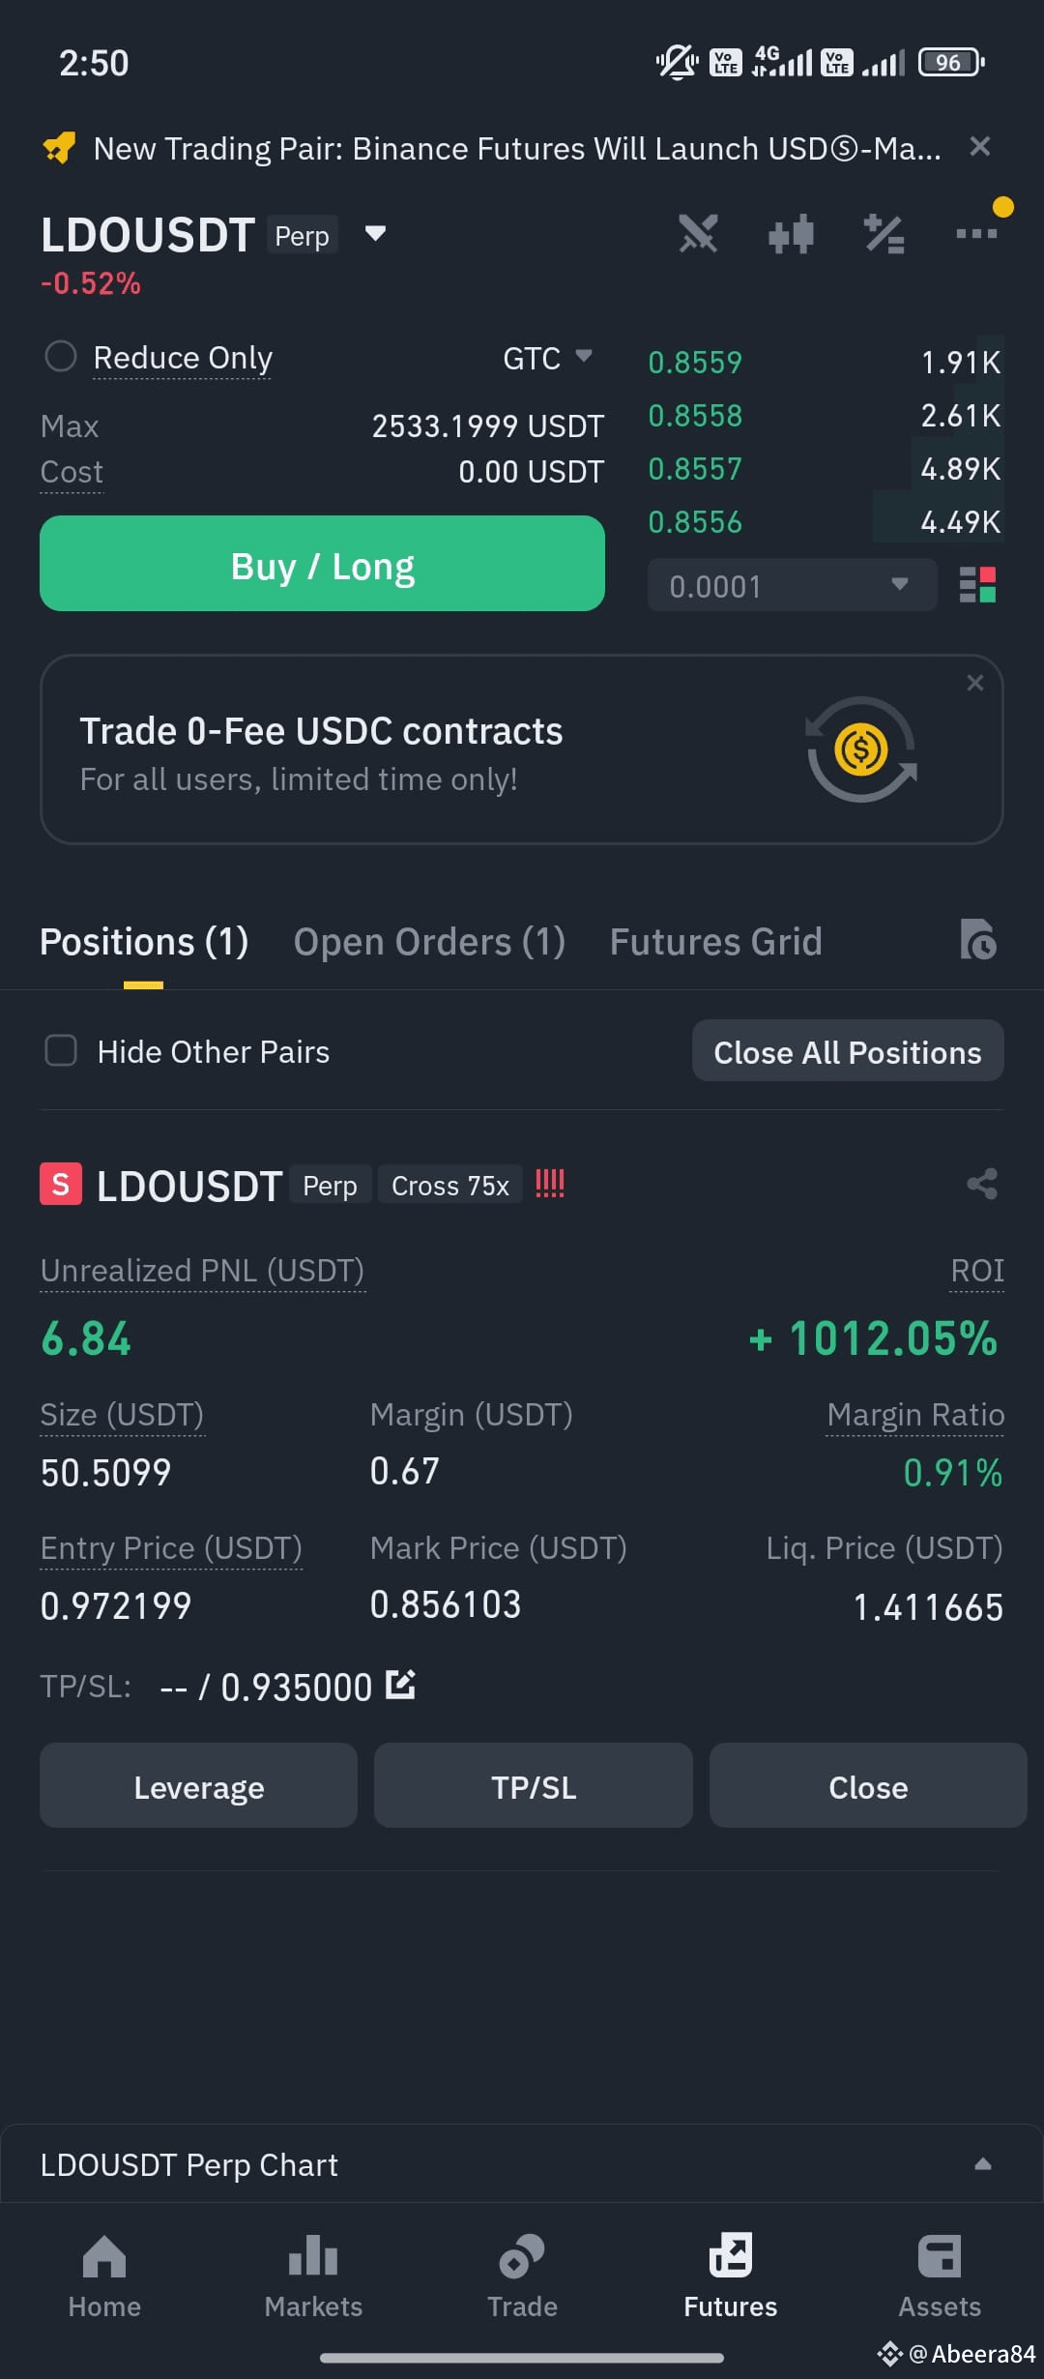Switch the order book layout icon
Viewport: 1044px width, 2379px height.
click(977, 585)
